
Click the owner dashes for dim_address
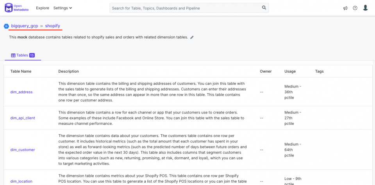262,92
